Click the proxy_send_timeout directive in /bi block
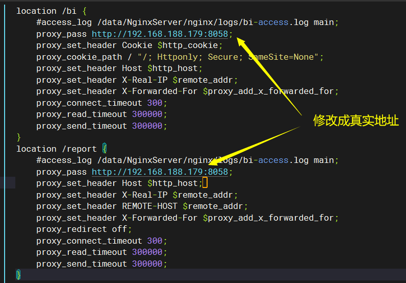This screenshot has width=406, height=283. pos(82,126)
